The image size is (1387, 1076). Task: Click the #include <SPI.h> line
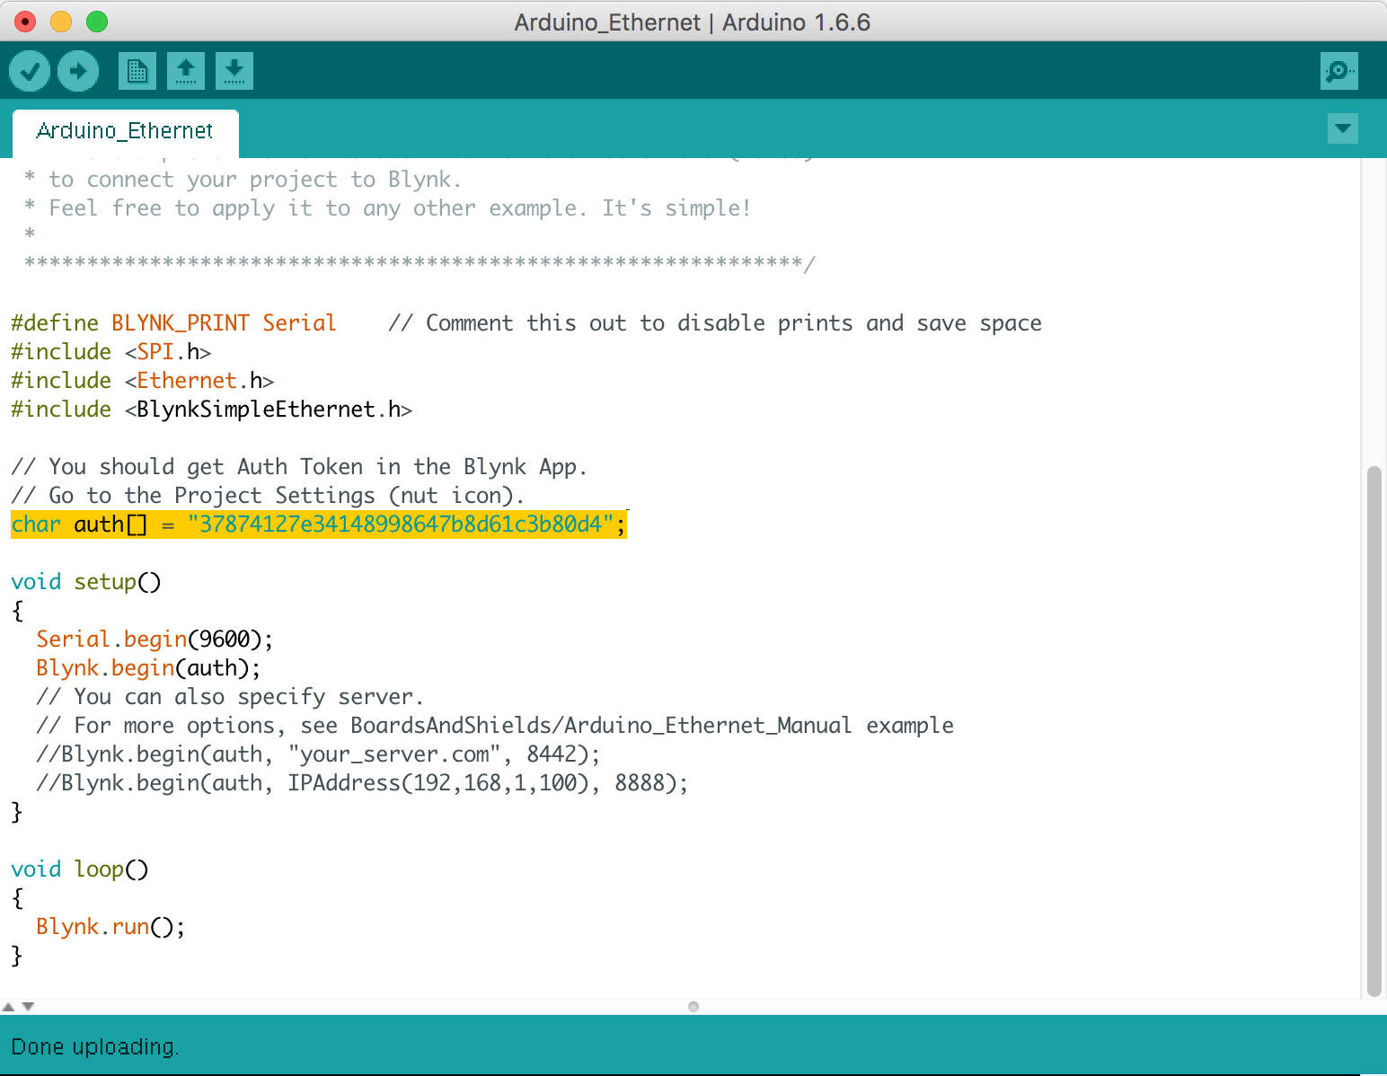coord(110,352)
